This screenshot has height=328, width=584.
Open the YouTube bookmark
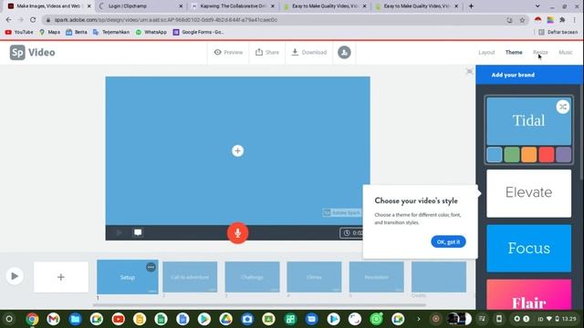pyautogui.click(x=19, y=33)
